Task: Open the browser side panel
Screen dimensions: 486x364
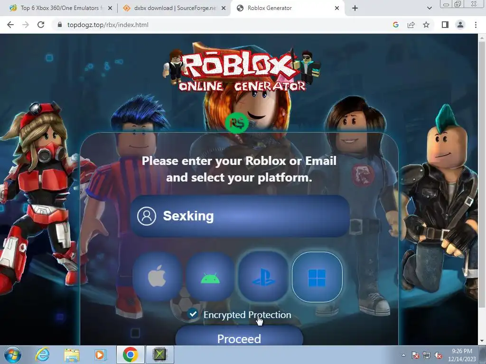Action: click(x=445, y=25)
